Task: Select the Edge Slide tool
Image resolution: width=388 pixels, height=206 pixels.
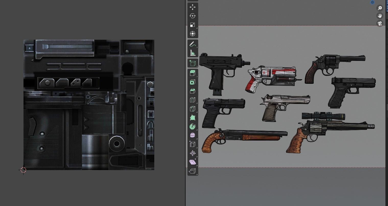Action: pos(193,144)
